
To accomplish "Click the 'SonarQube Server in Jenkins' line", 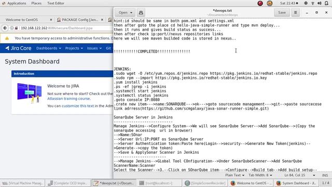I will point(143,117).
